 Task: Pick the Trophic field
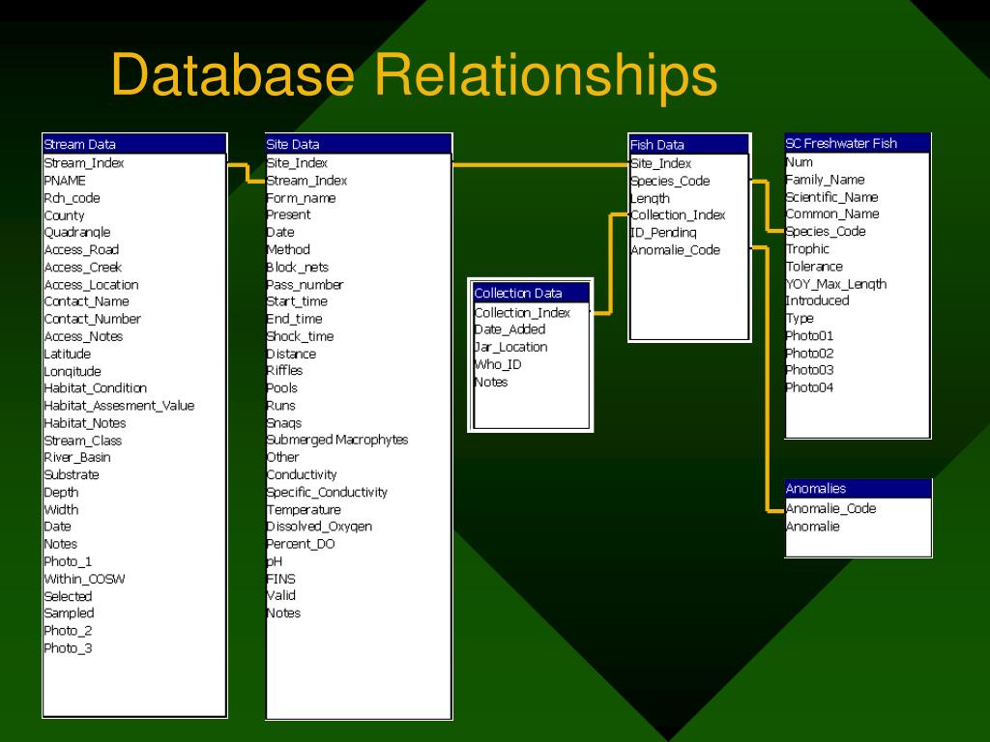click(807, 249)
